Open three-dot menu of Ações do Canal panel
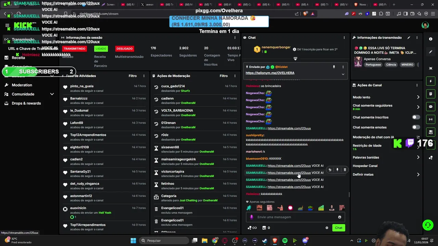438x246 pixels. 417,85
